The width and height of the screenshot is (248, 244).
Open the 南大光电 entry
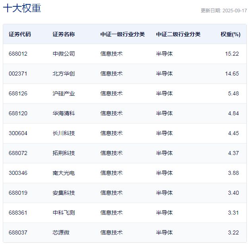64,173
